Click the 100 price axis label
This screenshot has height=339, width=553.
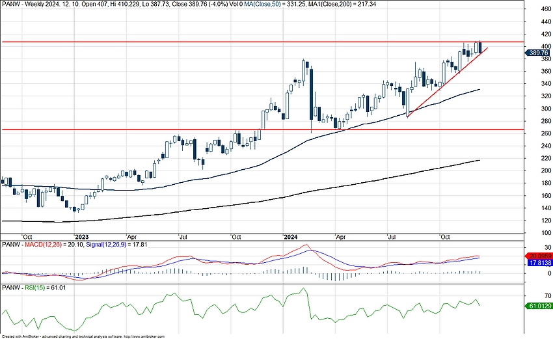click(x=546, y=233)
